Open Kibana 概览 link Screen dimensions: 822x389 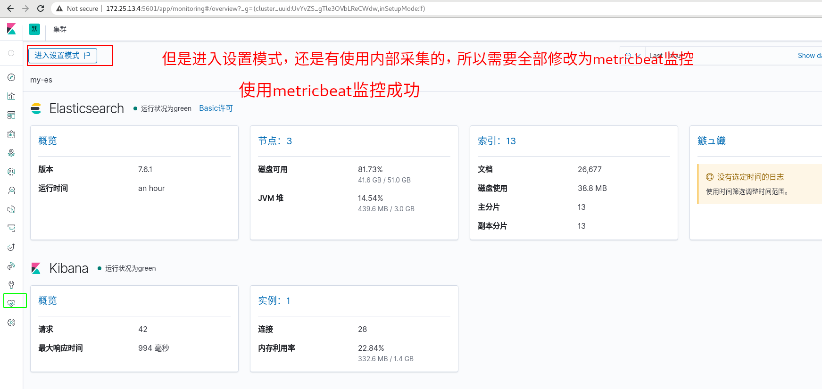48,300
